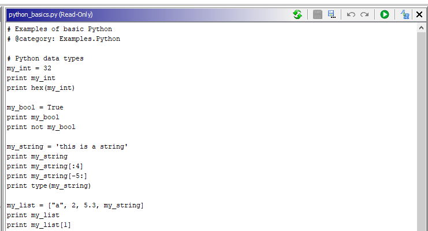Click the "print hex(my_int)" line
Screen dimensions: 428x231
pyautogui.click(x=41, y=88)
